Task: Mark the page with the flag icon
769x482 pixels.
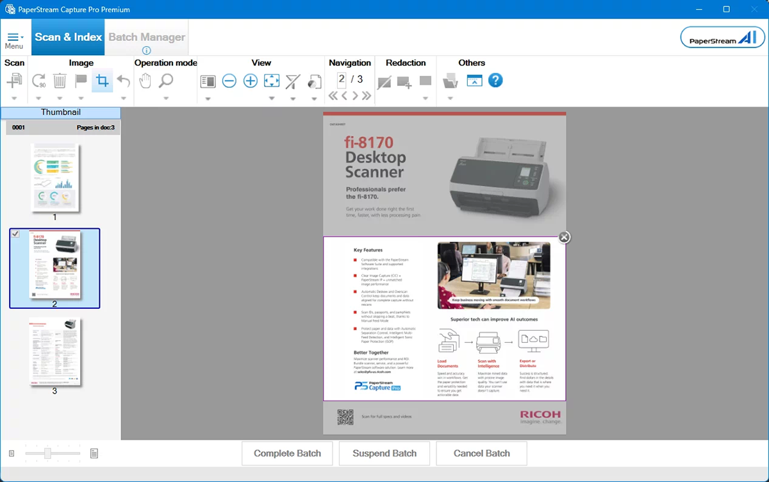Action: coord(81,81)
